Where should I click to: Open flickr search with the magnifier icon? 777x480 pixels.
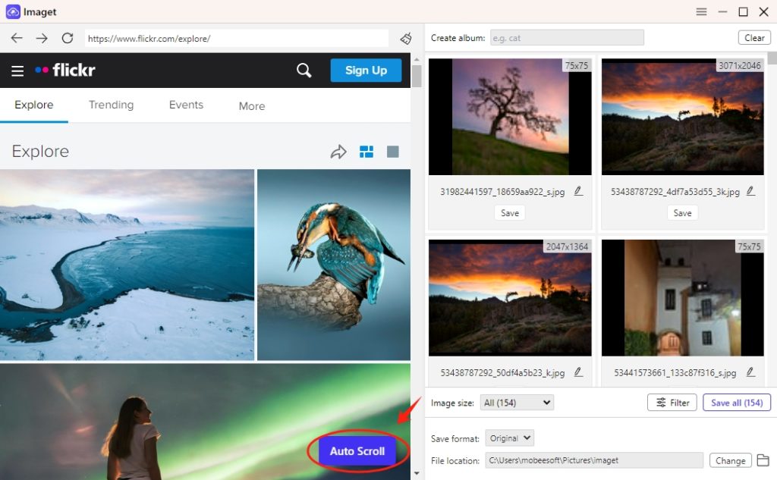point(304,70)
